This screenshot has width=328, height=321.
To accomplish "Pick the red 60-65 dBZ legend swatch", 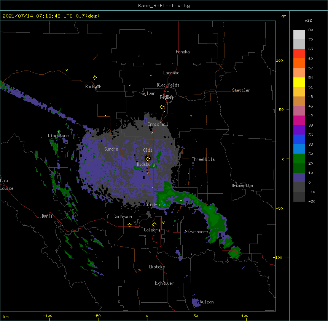I will click(299, 54).
